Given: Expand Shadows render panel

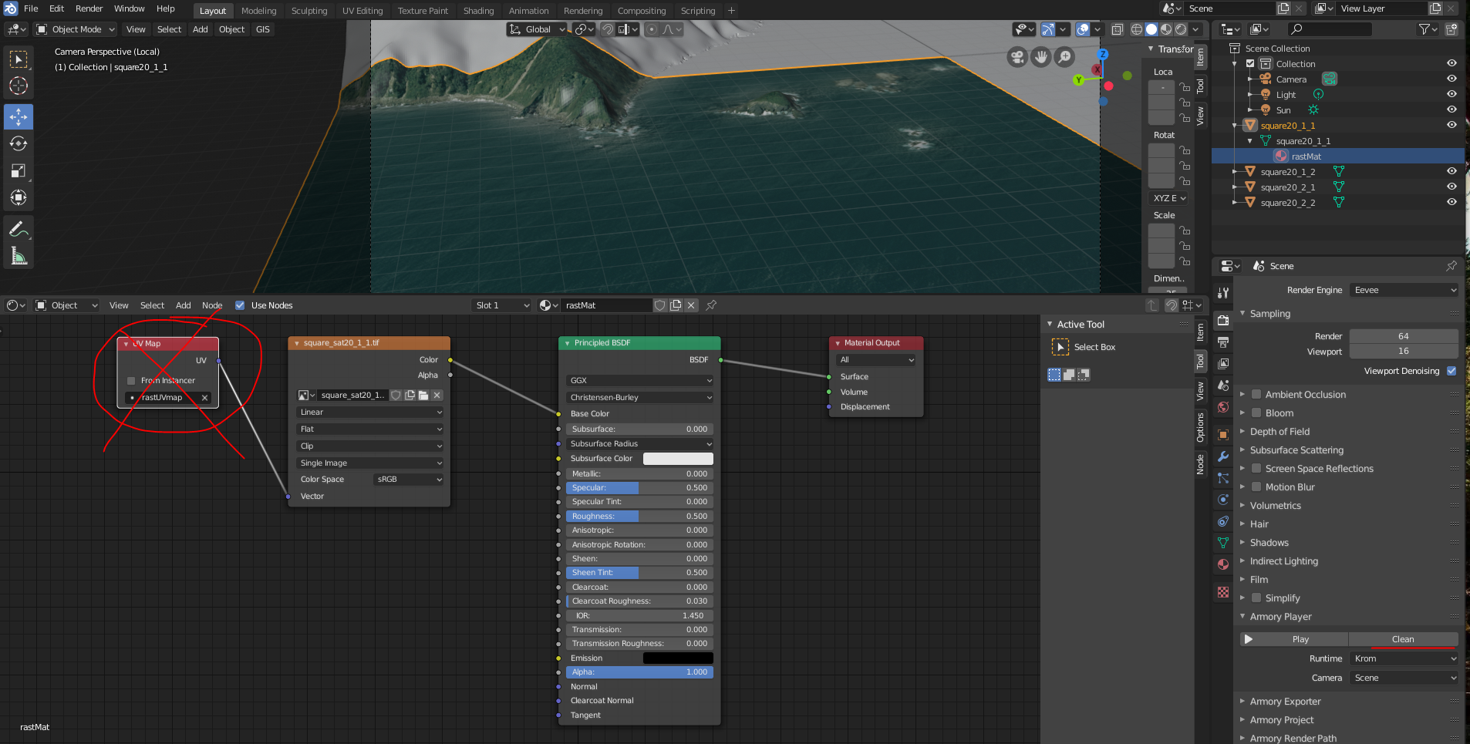Looking at the screenshot, I should [x=1269, y=543].
